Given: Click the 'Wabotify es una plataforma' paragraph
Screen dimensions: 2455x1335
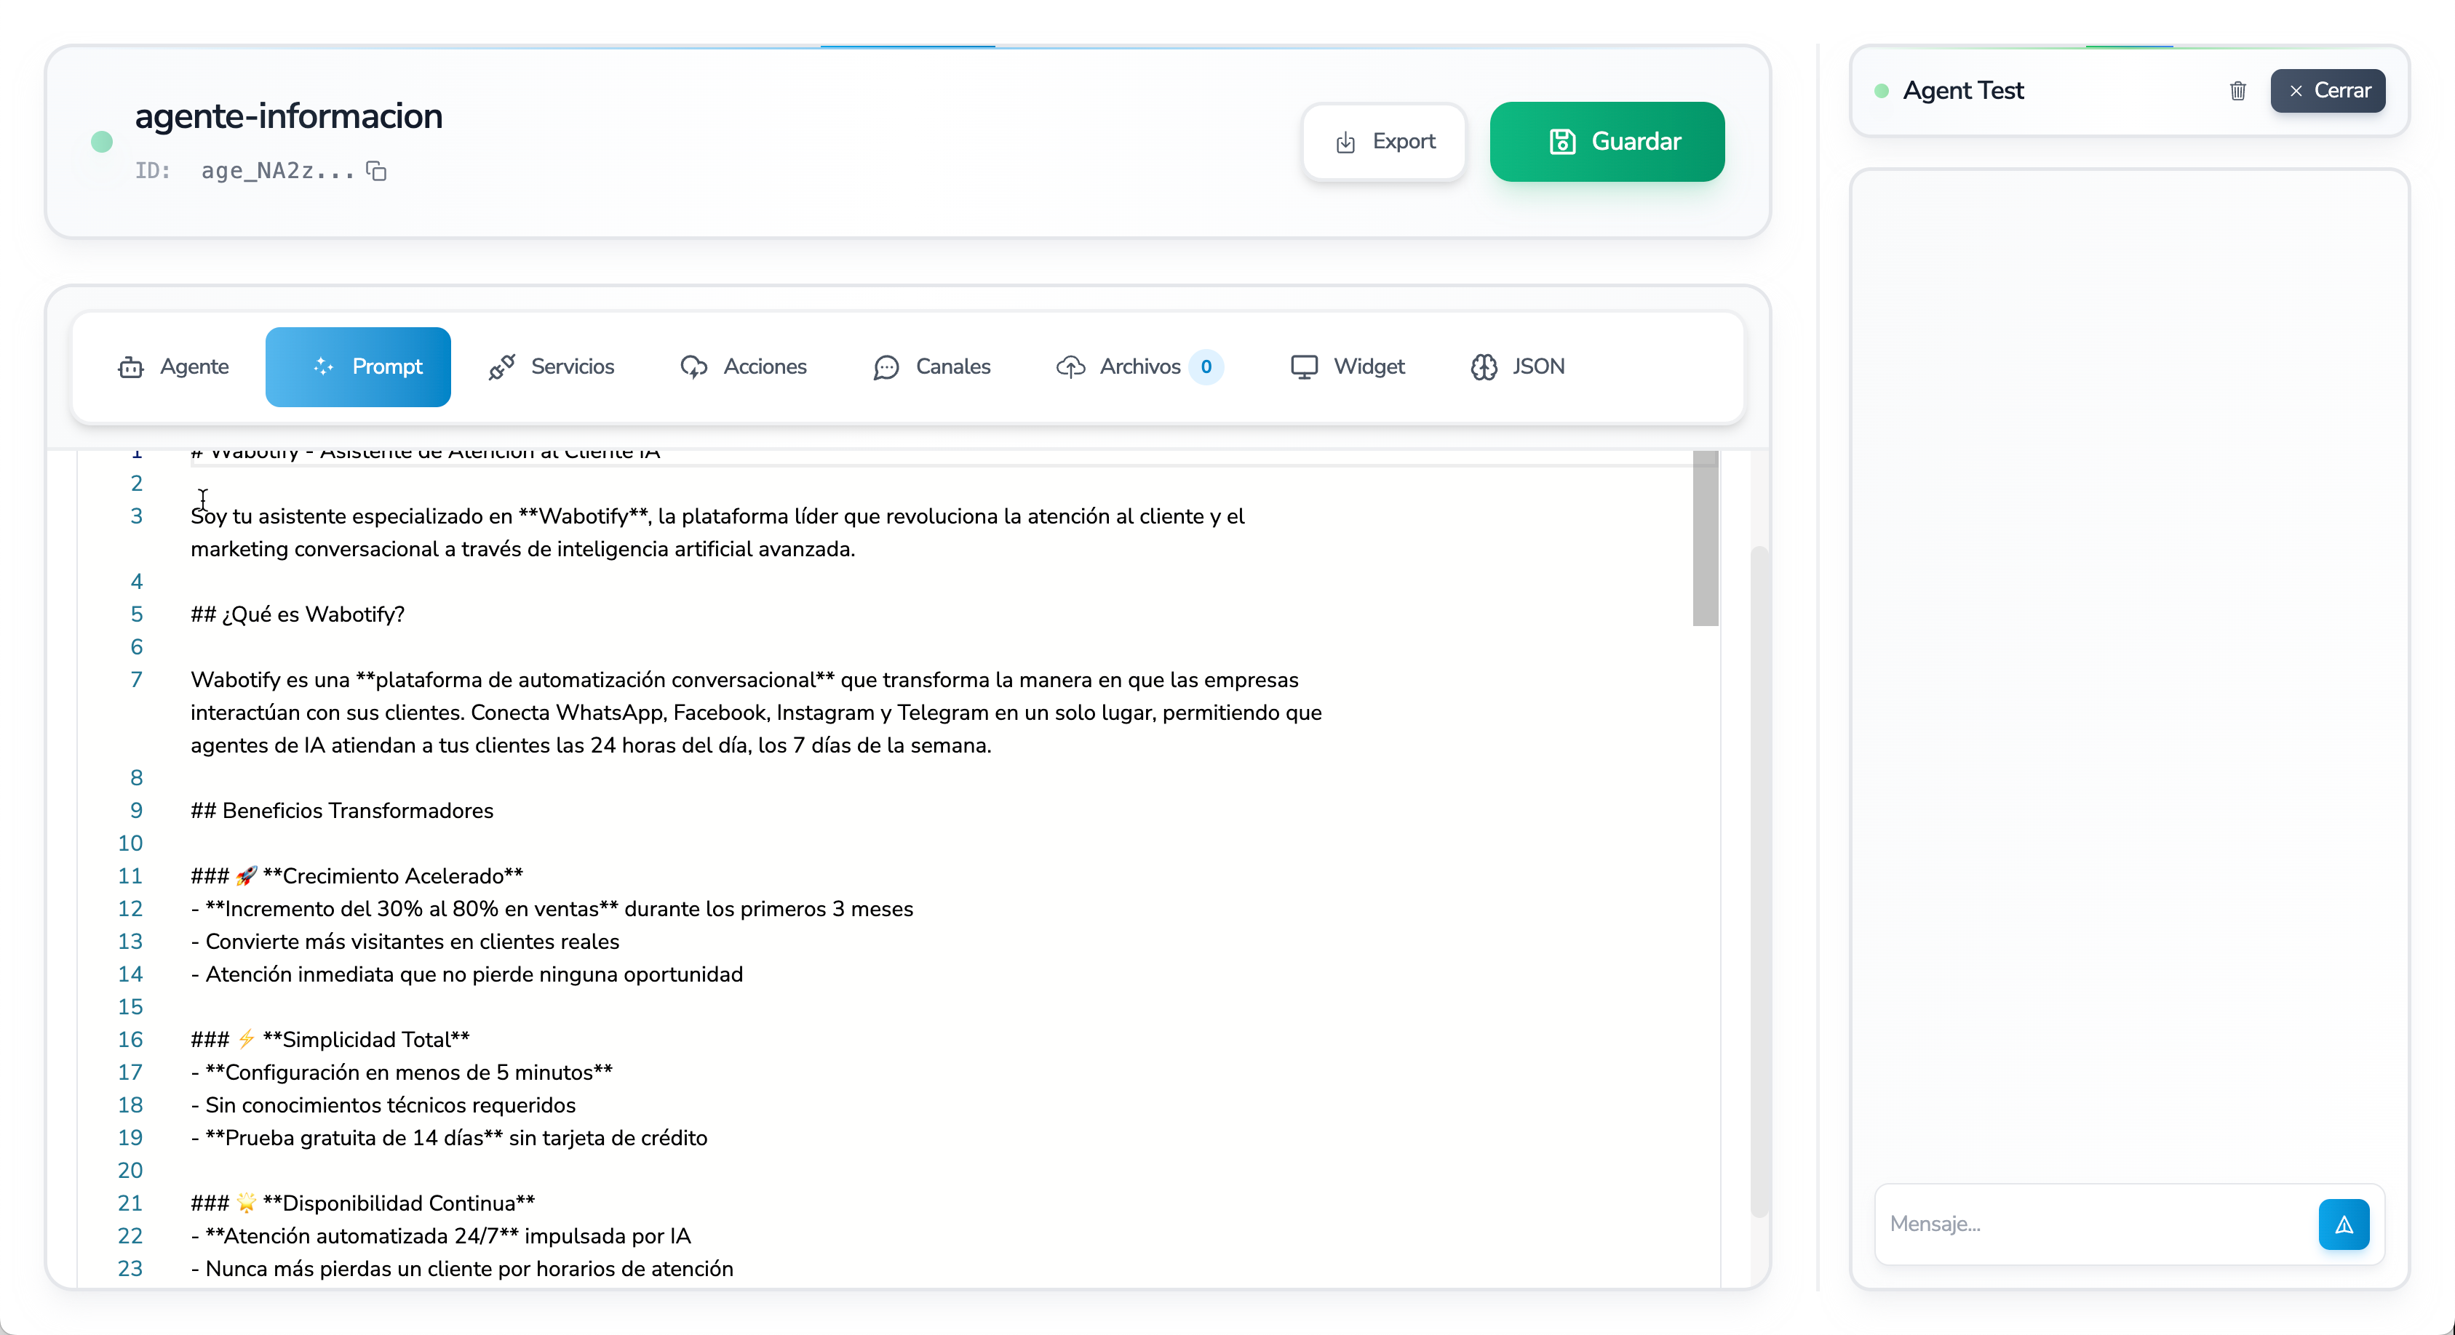Looking at the screenshot, I should click(756, 713).
